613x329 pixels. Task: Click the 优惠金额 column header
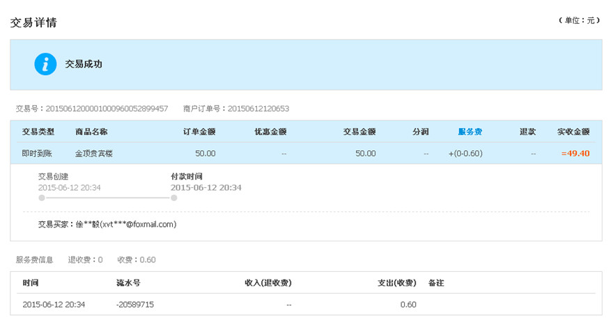click(x=270, y=132)
